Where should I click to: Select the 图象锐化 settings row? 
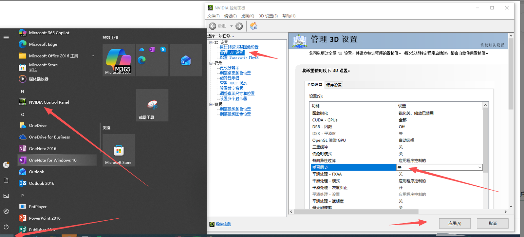coord(396,113)
